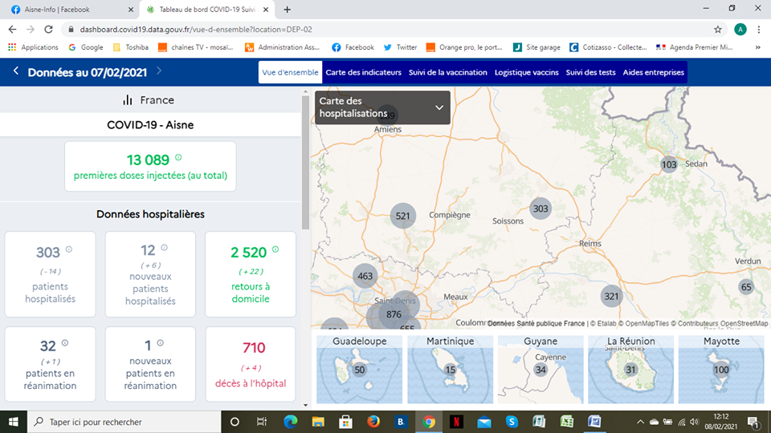Screen dimensions: 771x433
Task: Click the left panel vertical scrollbar
Action: tap(305, 160)
